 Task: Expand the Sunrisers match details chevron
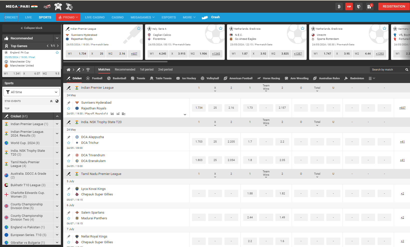[x=185, y=115]
